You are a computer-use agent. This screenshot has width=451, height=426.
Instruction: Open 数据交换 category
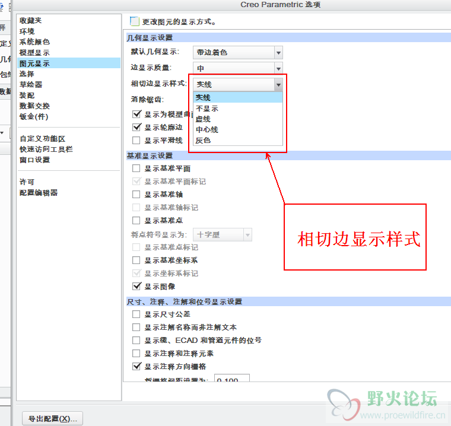tap(34, 106)
